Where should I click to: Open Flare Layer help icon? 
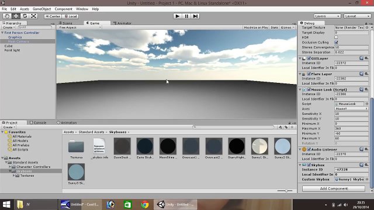(x=361, y=74)
